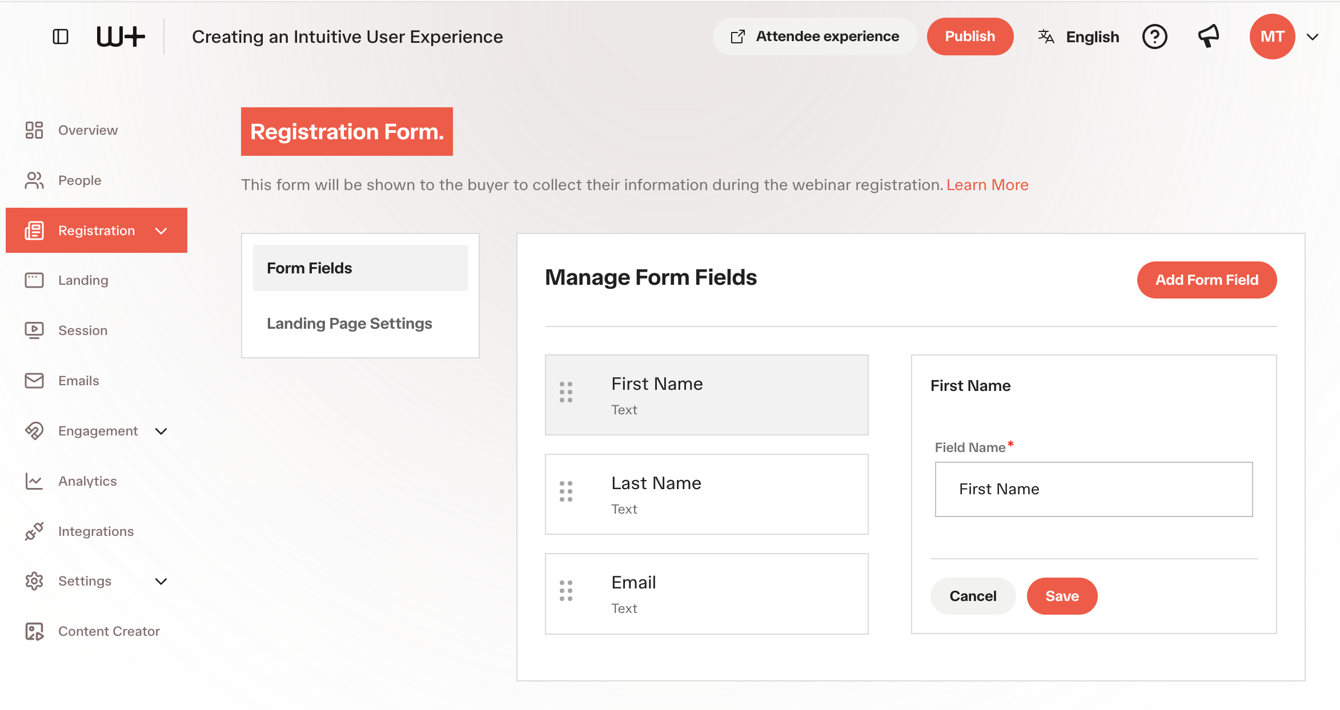Select the Form Fields tab

point(360,268)
